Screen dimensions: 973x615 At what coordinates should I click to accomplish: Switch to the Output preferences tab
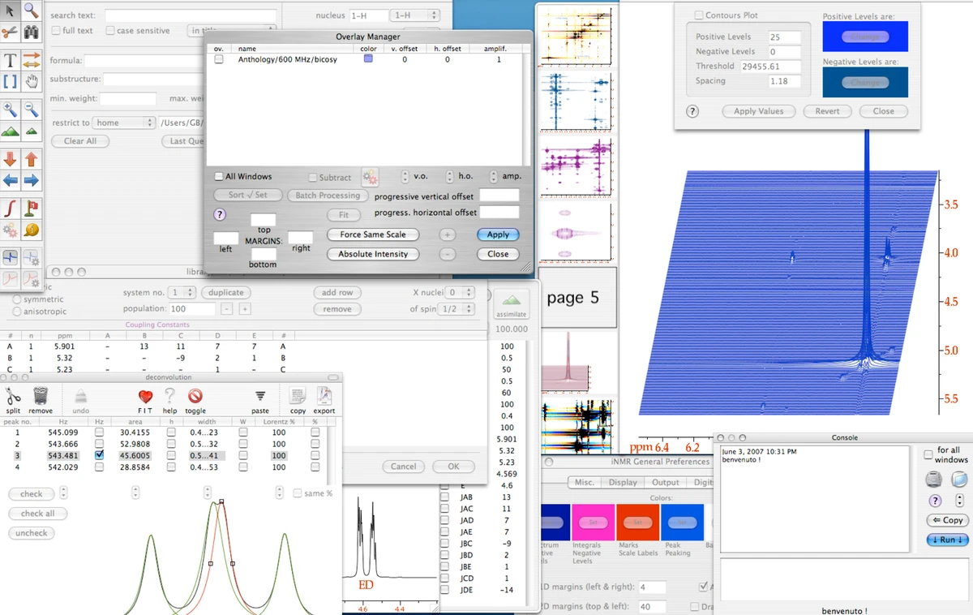tap(666, 482)
